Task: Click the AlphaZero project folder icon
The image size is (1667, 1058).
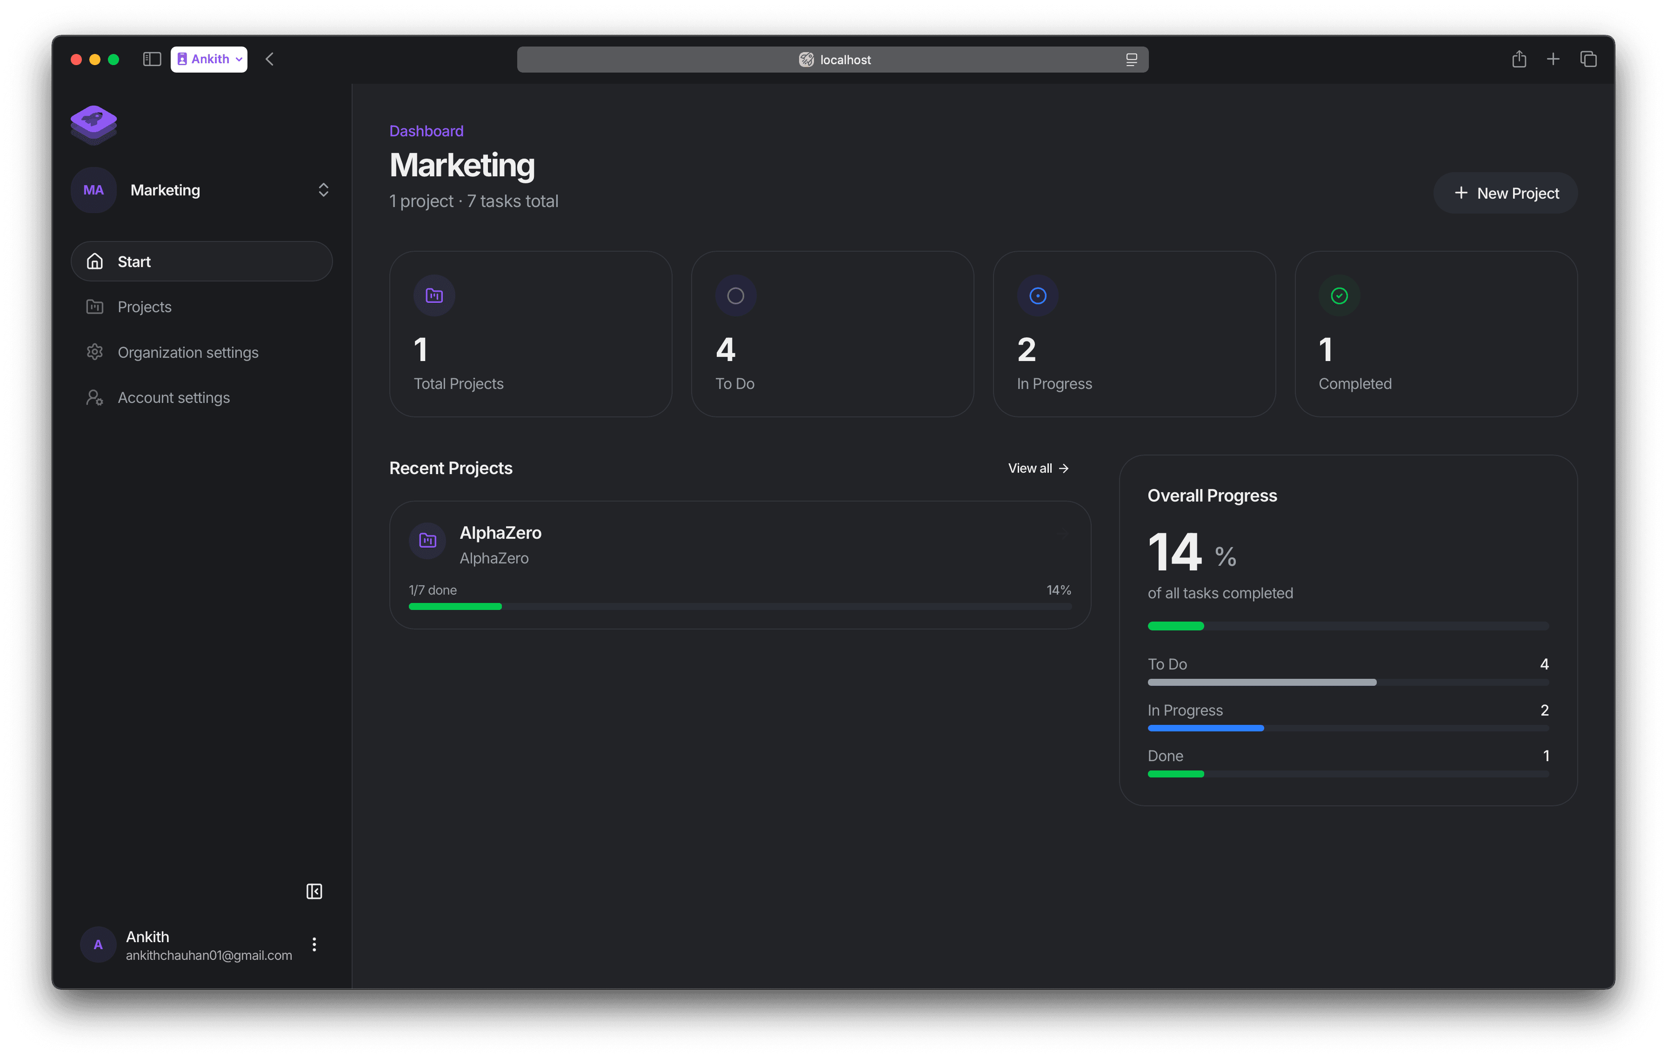Action: click(428, 540)
